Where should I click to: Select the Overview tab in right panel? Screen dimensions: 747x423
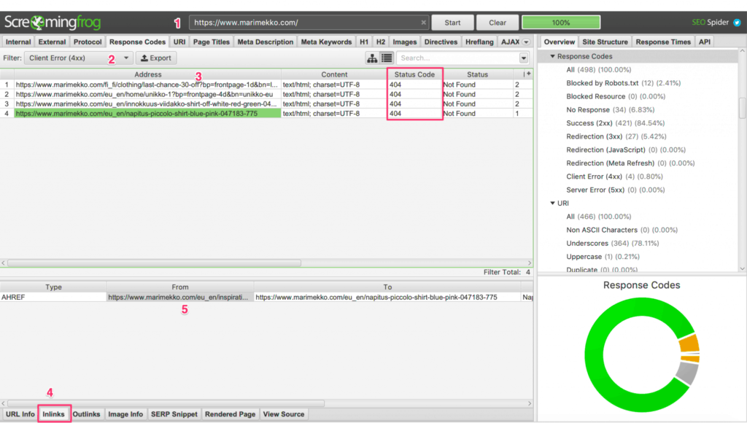[x=560, y=42]
